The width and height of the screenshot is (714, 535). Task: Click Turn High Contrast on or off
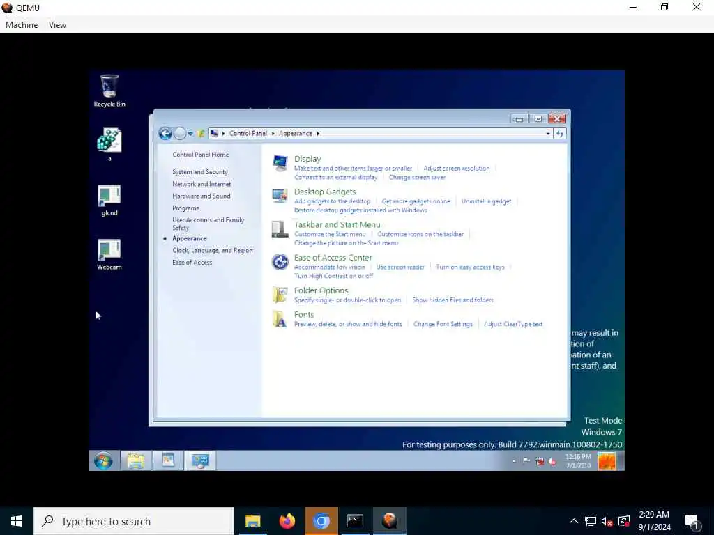[333, 276]
